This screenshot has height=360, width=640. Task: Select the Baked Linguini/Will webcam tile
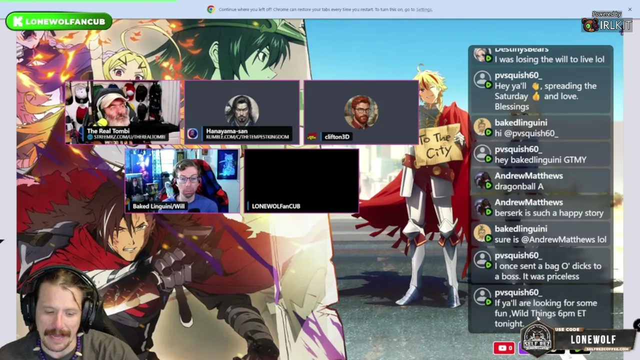click(182, 181)
